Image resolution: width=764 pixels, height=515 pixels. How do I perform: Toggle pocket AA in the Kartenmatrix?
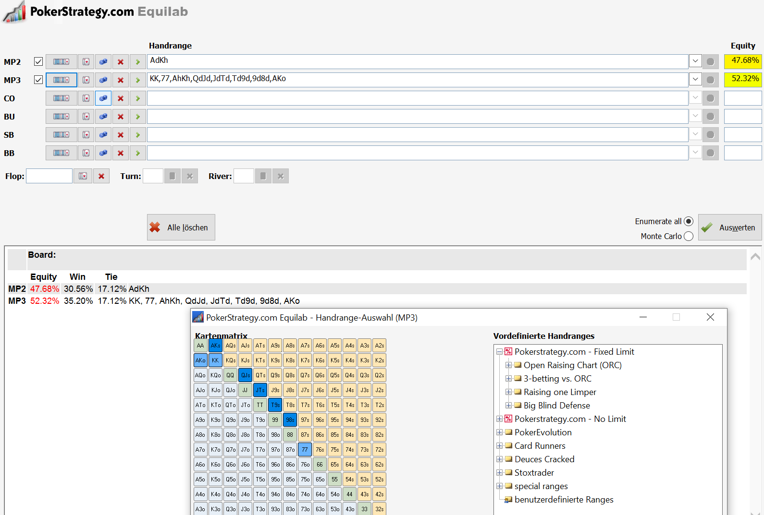(x=200, y=346)
